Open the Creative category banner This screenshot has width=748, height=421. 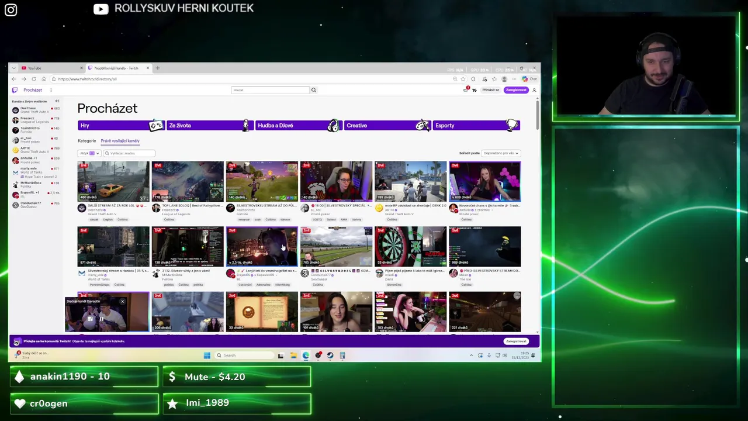coord(387,125)
